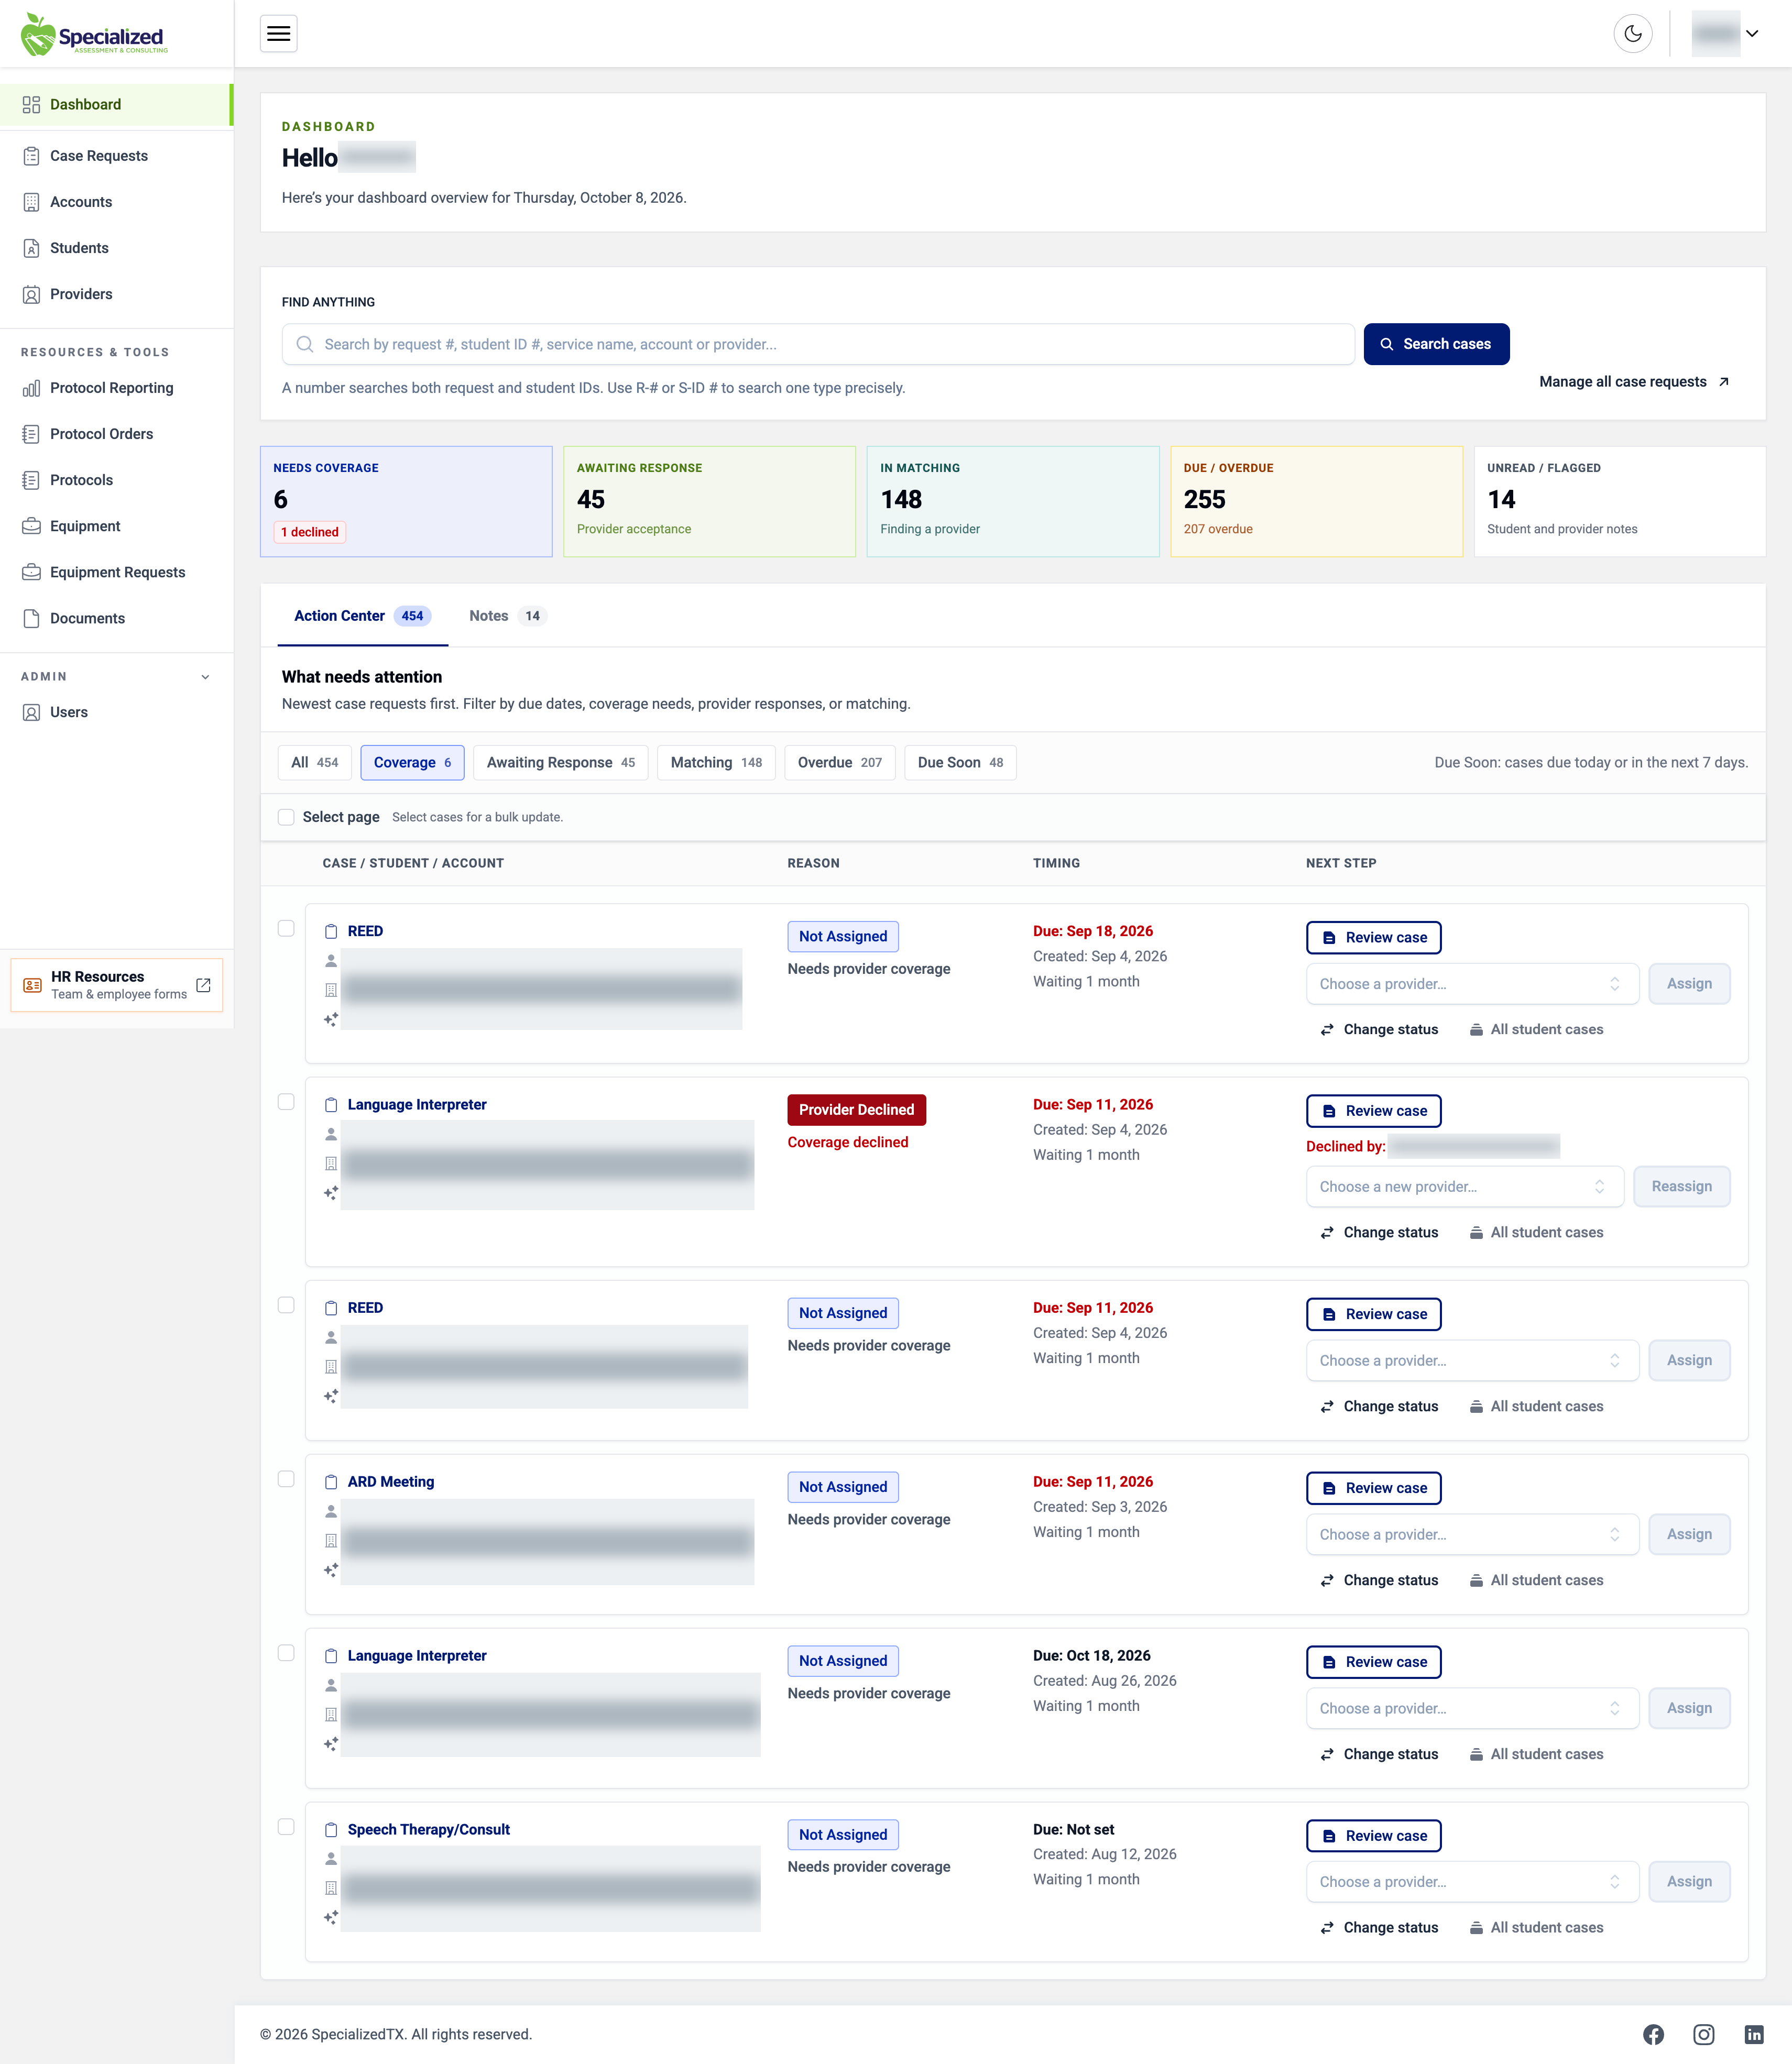Click Review case for ARD Meeting

[1373, 1488]
